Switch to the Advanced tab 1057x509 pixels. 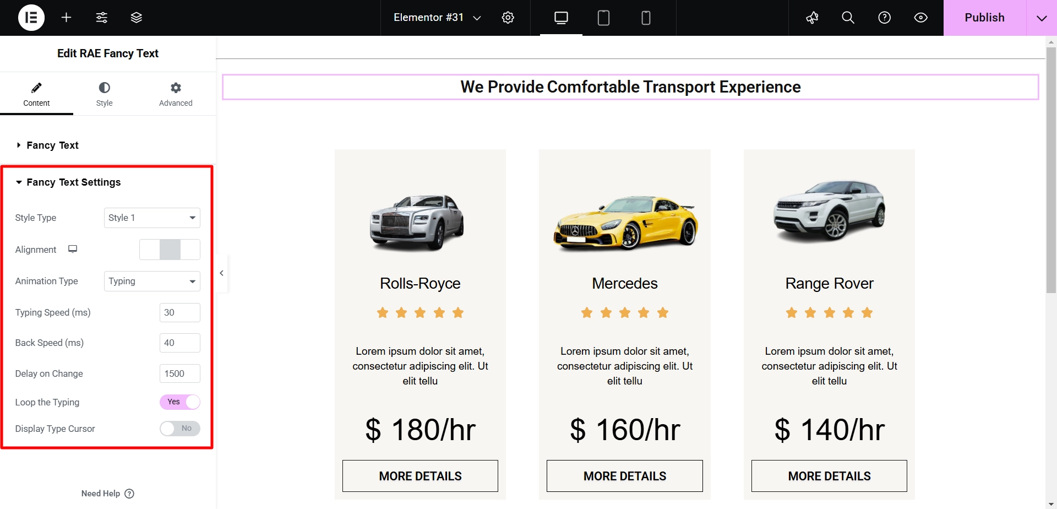coord(176,94)
